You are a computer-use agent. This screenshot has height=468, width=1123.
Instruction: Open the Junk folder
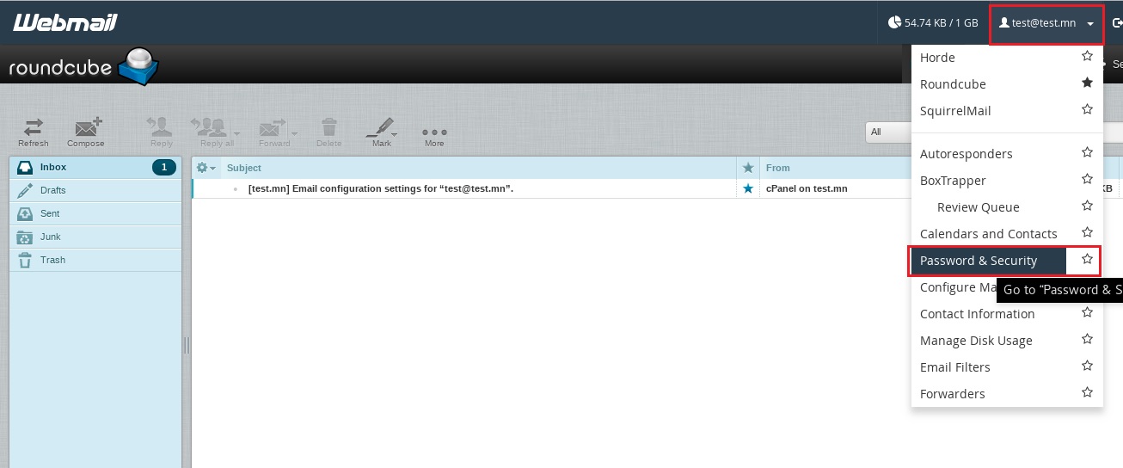(x=95, y=237)
